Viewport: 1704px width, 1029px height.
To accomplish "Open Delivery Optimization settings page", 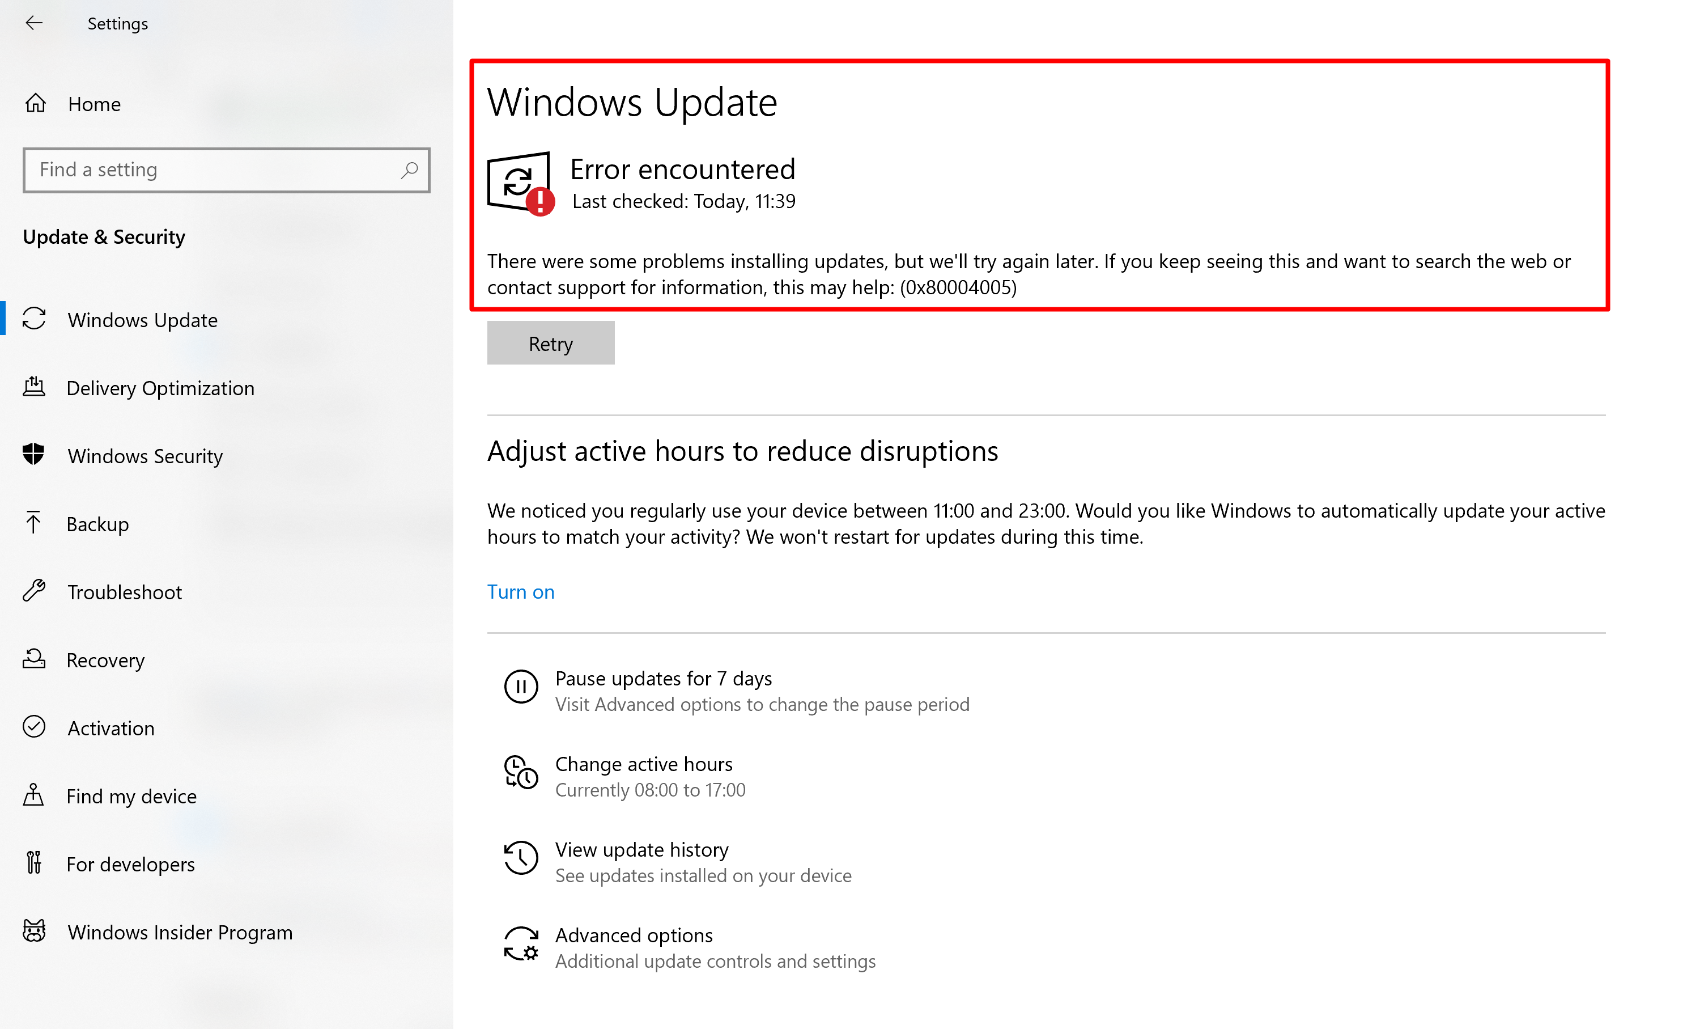I will 160,388.
